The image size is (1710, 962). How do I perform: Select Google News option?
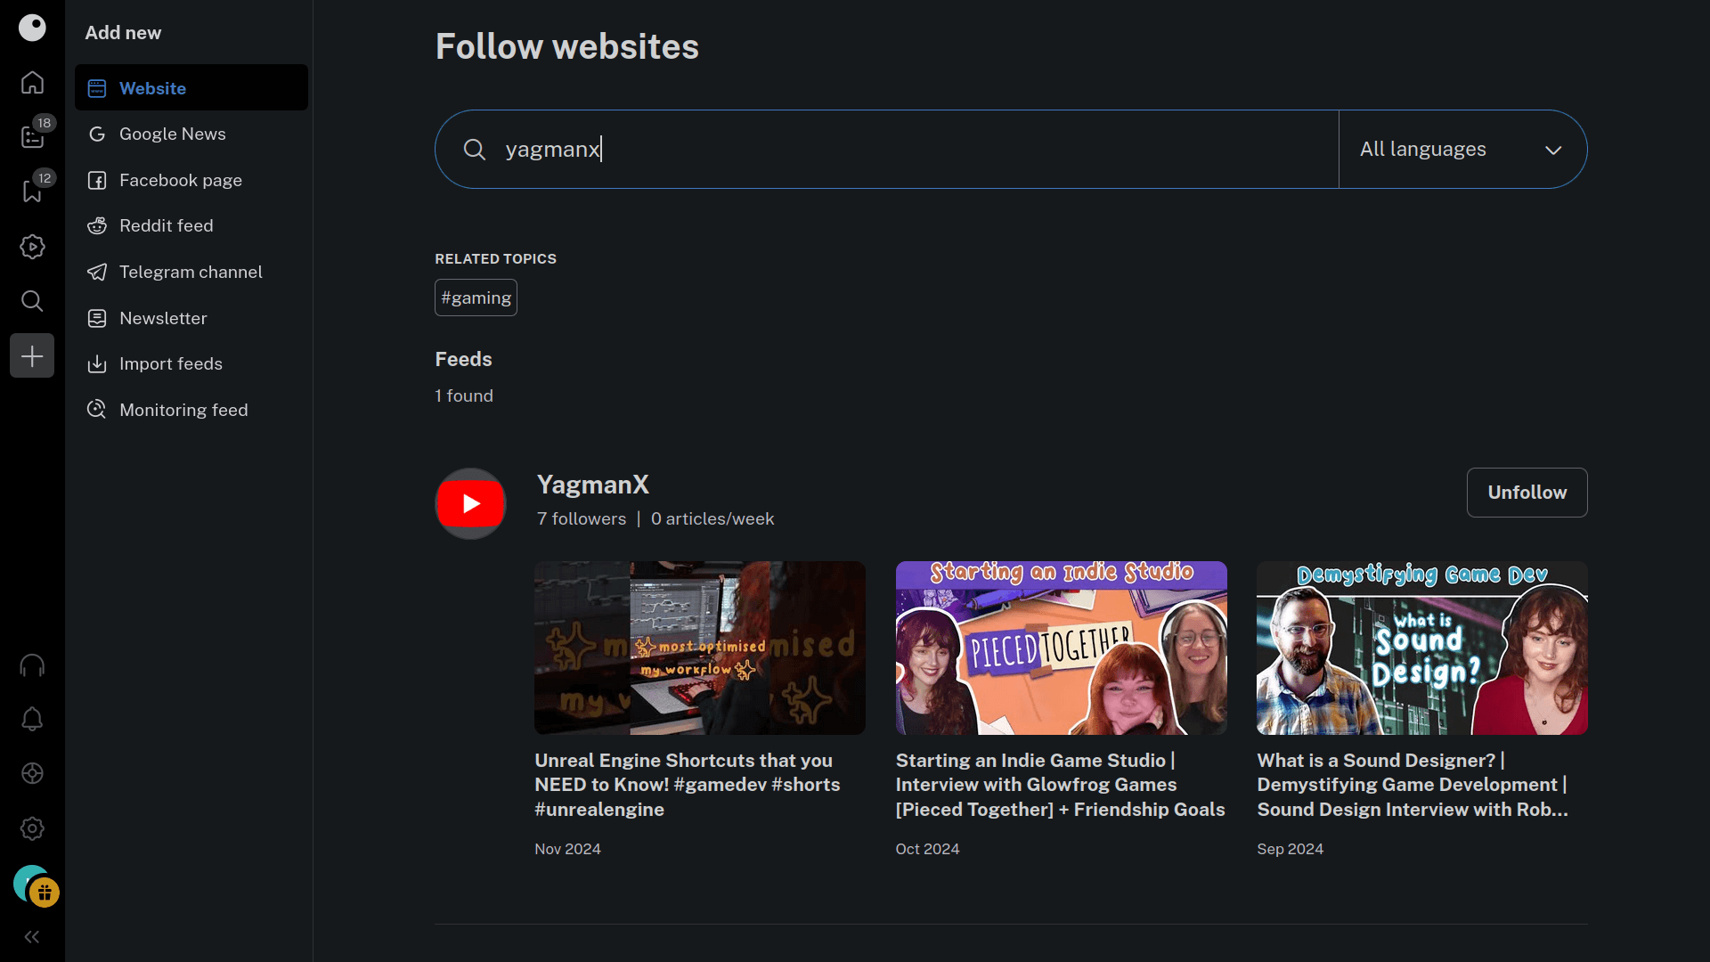(x=191, y=134)
